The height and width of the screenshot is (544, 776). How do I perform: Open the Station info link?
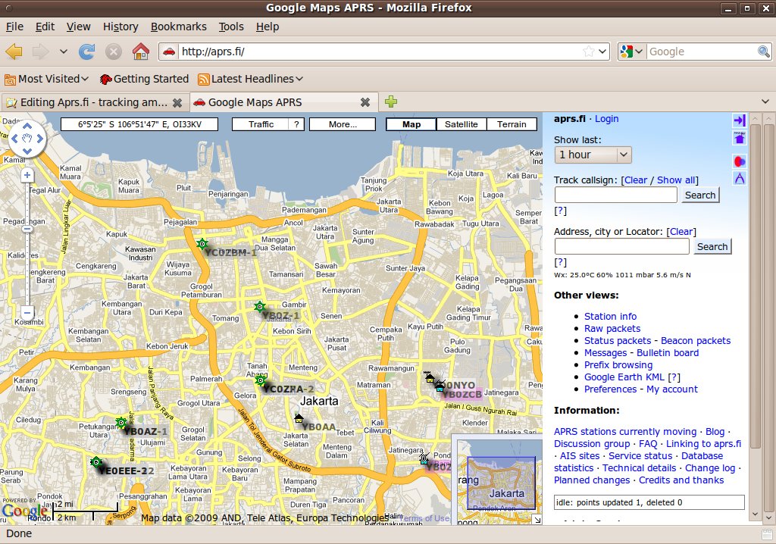[610, 317]
